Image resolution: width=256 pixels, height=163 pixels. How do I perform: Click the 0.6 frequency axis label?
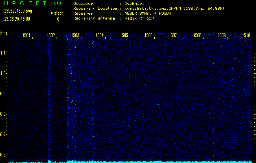click(x=3, y=155)
